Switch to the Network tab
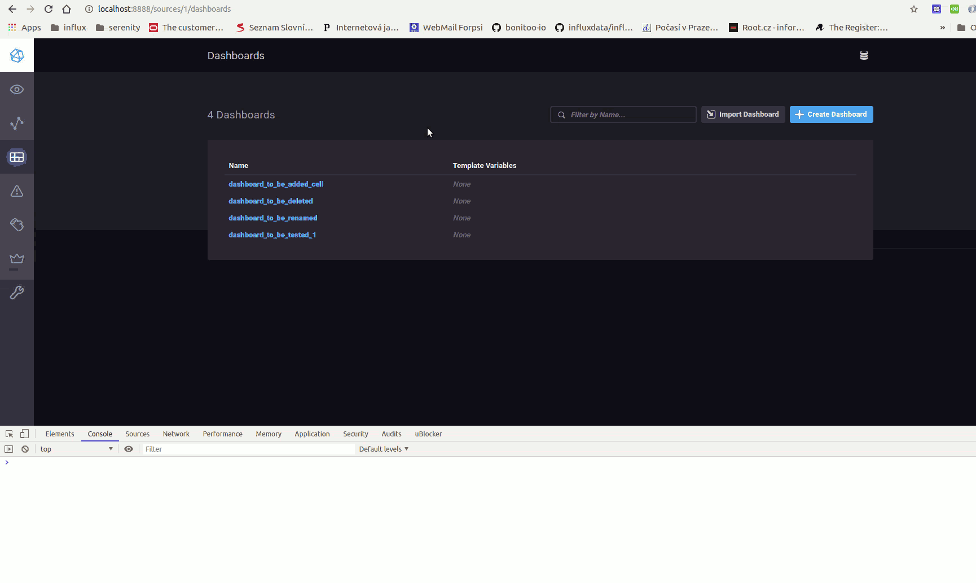The height and width of the screenshot is (583, 976). coord(175,434)
